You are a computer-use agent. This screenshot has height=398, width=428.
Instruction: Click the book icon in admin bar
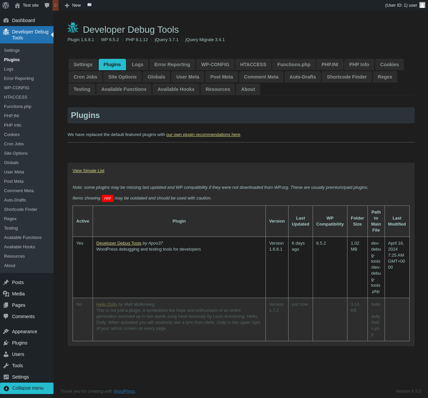point(89,5)
